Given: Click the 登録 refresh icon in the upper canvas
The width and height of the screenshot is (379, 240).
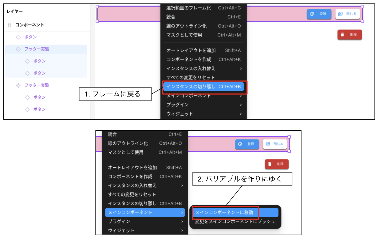Looking at the screenshot, I should click(312, 14).
